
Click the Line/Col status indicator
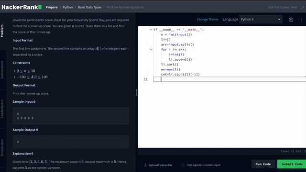pos(293,151)
